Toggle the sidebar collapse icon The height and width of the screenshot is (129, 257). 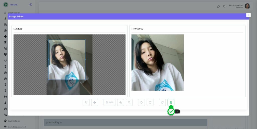click(x=31, y=5)
